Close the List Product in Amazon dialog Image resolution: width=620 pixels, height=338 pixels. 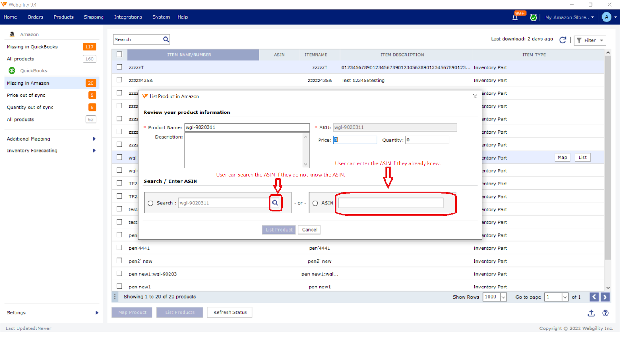[x=475, y=96]
